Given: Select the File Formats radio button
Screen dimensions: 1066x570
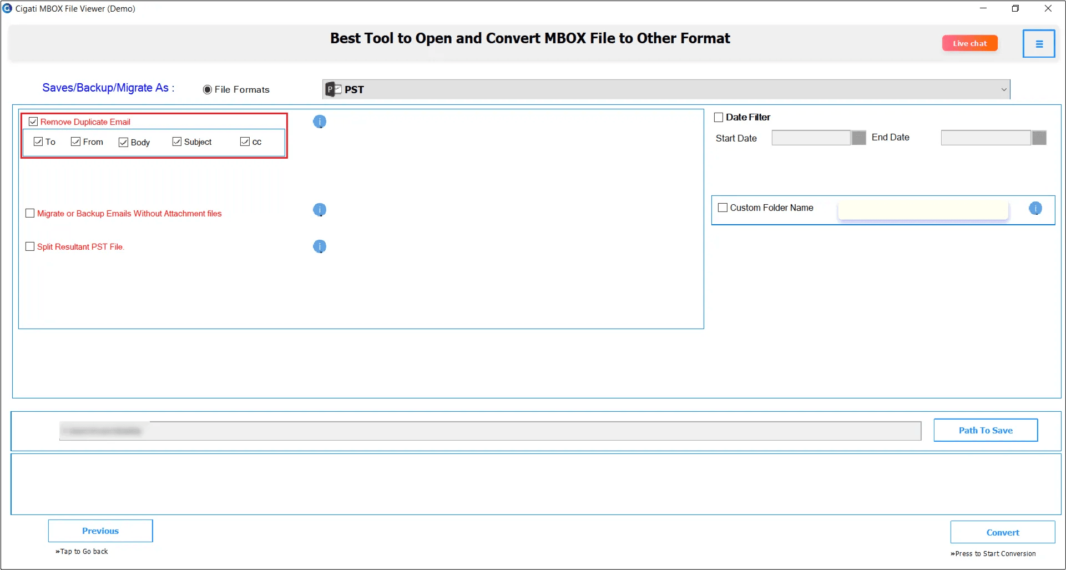Looking at the screenshot, I should click(x=208, y=89).
